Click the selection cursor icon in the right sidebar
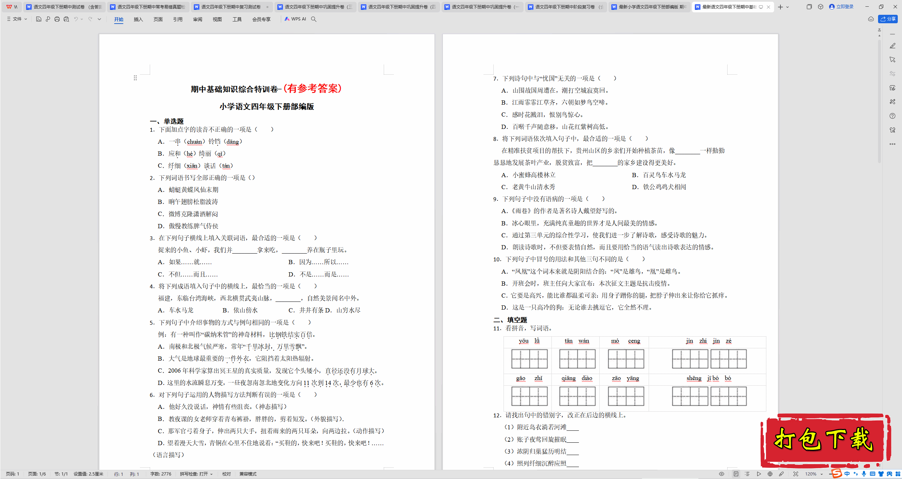 point(892,60)
